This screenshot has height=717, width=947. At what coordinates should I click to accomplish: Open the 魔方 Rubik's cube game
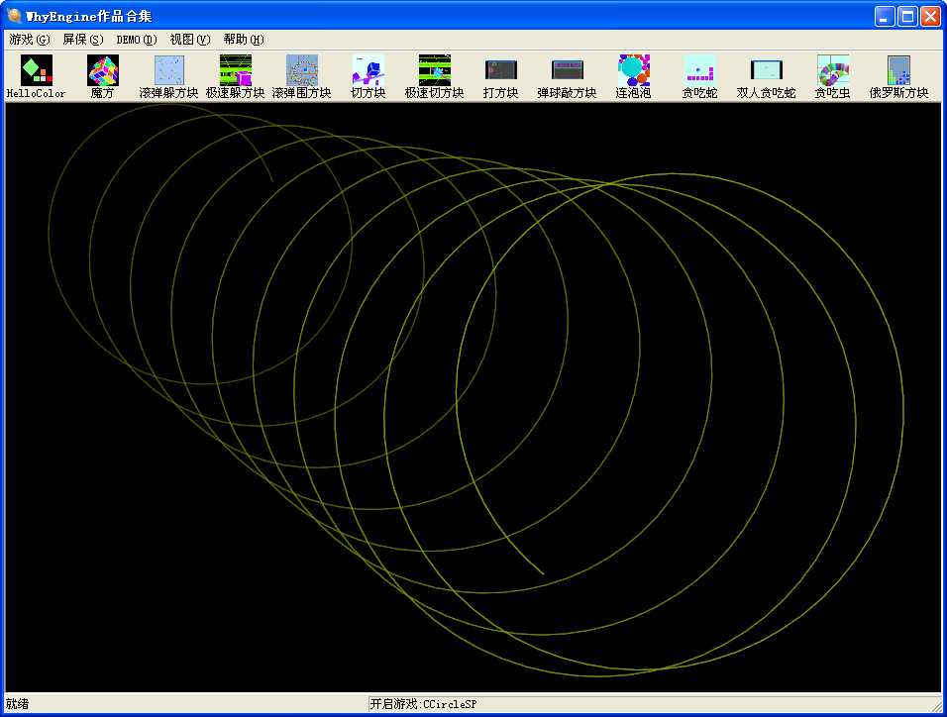(x=103, y=76)
